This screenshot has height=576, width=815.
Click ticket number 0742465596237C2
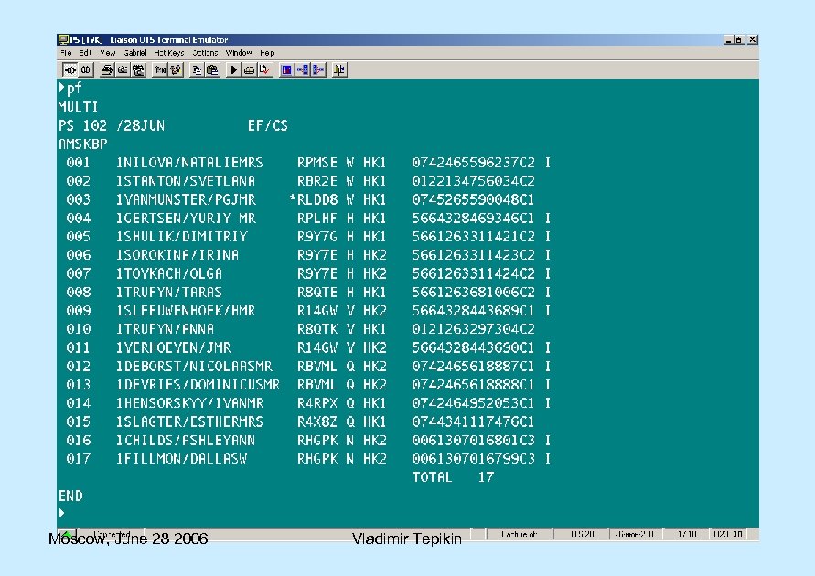click(x=473, y=163)
